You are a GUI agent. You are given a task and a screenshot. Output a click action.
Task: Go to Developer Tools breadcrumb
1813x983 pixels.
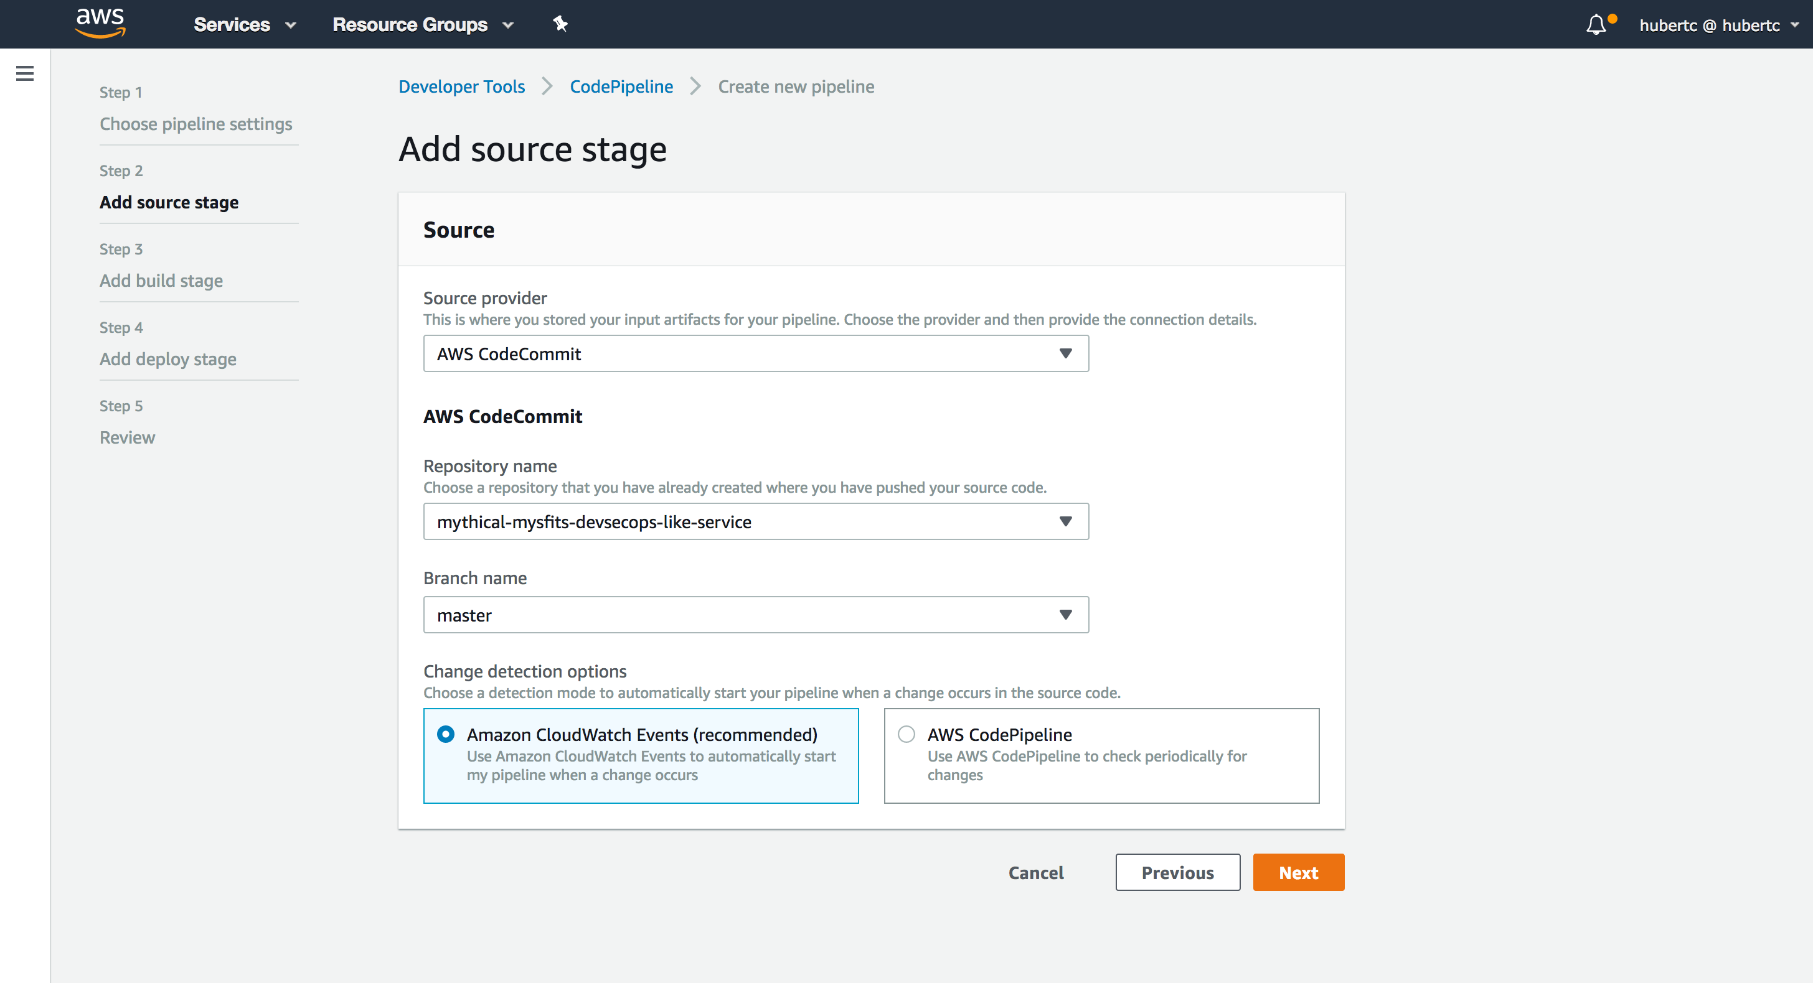462,86
